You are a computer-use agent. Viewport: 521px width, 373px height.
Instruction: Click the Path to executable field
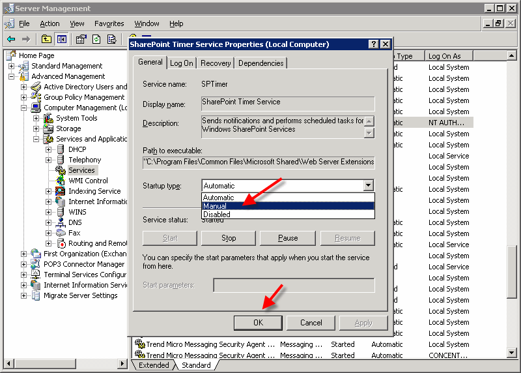(x=259, y=162)
